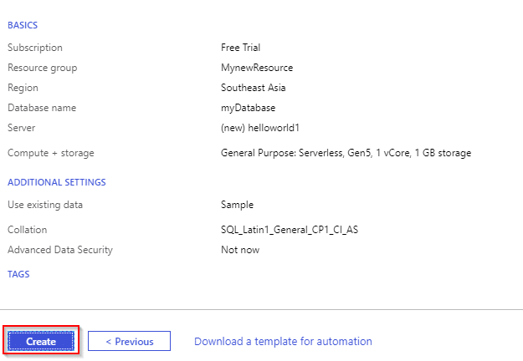Click the General Purpose Serverless compute summary
The height and width of the screenshot is (361, 523).
[346, 153]
